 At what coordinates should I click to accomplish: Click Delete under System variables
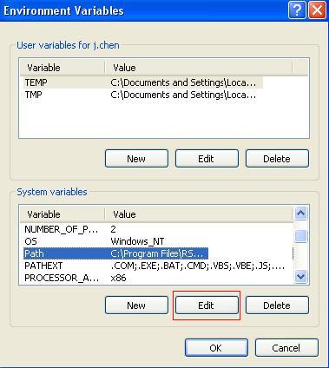(x=277, y=306)
